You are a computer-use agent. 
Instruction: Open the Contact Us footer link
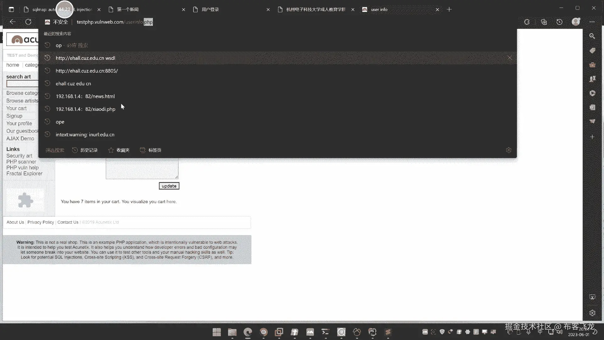coord(68,222)
